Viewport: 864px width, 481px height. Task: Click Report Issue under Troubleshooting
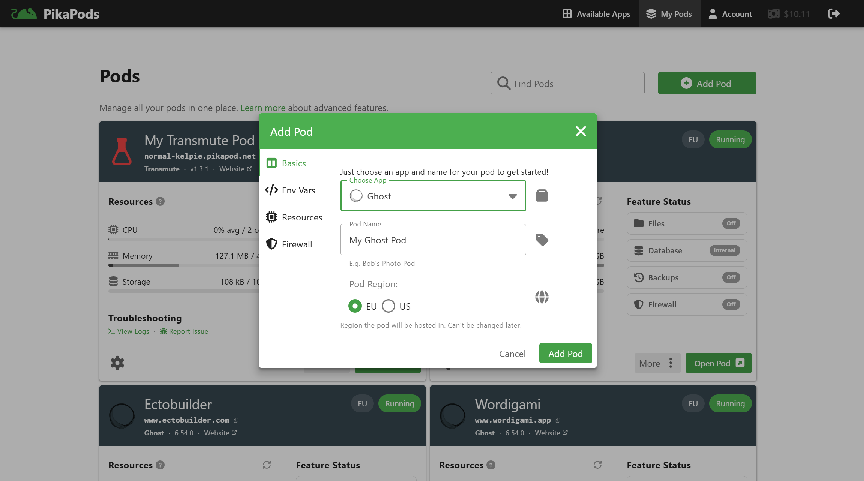pos(184,331)
